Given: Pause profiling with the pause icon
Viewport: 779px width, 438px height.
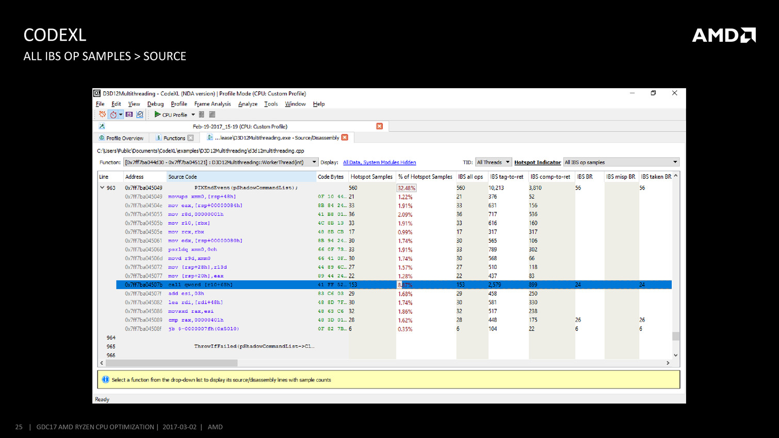Looking at the screenshot, I should 202,114.
